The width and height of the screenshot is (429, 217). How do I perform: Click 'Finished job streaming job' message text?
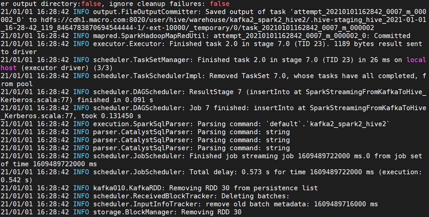click(242, 156)
